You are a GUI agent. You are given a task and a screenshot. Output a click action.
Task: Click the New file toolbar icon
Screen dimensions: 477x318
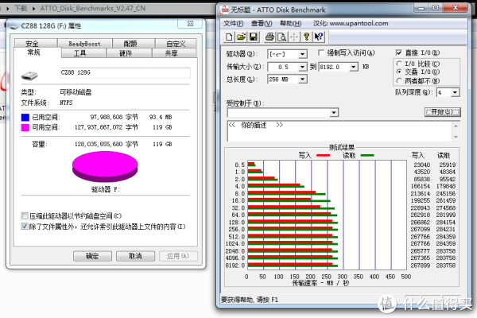tap(230, 37)
